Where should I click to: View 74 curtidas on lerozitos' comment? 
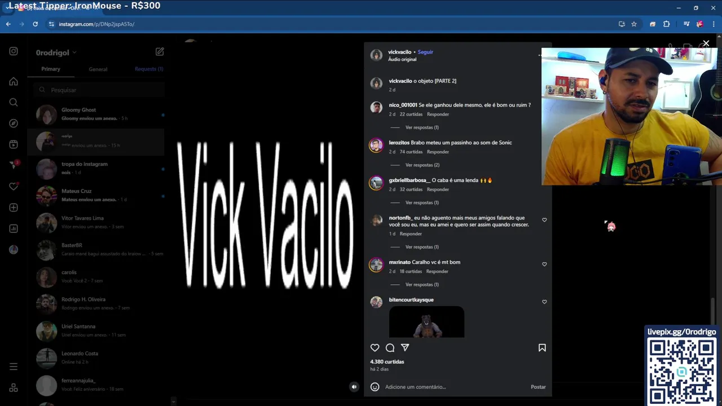pos(411,152)
